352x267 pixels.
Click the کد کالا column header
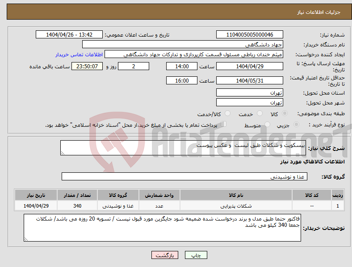click(312, 195)
